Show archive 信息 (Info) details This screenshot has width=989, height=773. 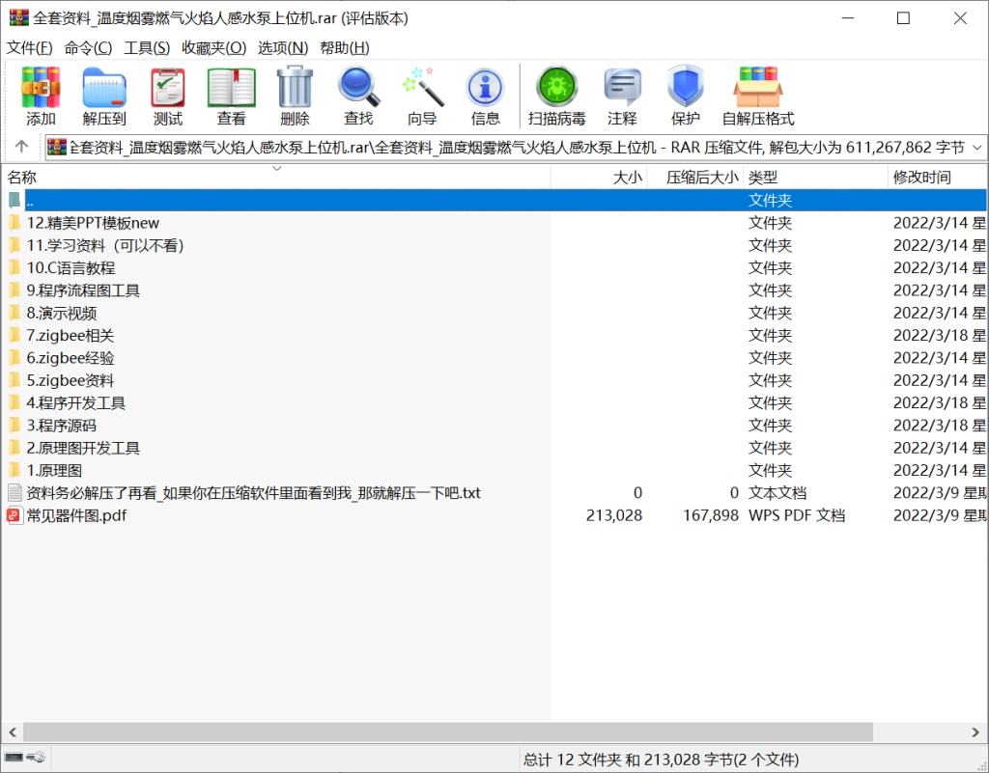[x=485, y=92]
